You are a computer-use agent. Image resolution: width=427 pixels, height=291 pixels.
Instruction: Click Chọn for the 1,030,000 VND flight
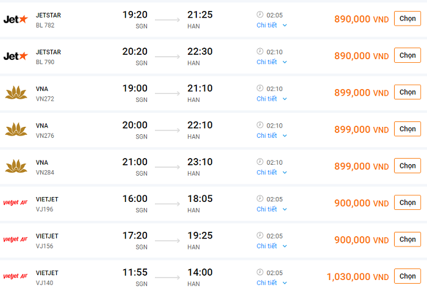(x=407, y=276)
